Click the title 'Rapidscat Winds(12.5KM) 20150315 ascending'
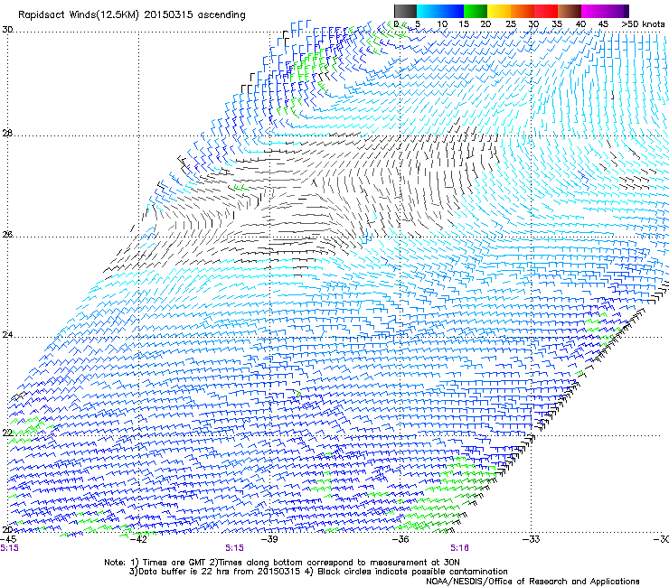This screenshot has height=587, width=669. (132, 15)
